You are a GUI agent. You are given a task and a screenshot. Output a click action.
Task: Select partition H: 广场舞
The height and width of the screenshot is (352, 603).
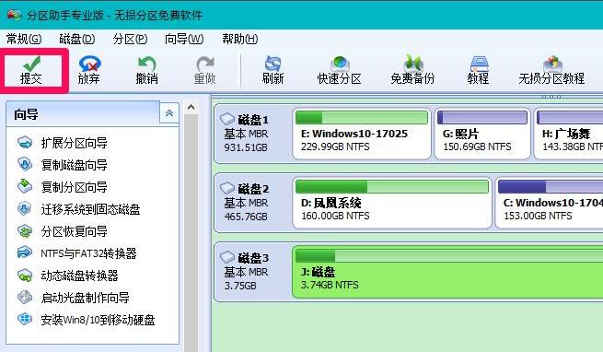click(x=568, y=134)
